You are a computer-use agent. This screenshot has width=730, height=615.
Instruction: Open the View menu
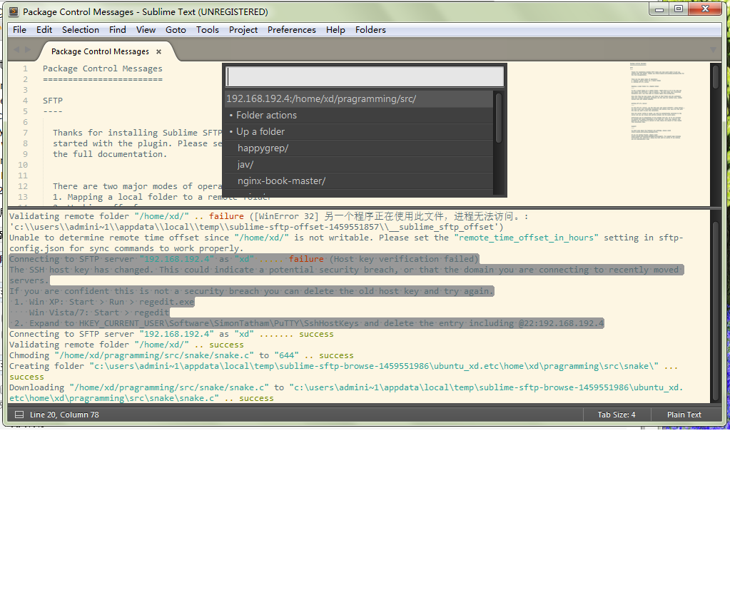[146, 30]
